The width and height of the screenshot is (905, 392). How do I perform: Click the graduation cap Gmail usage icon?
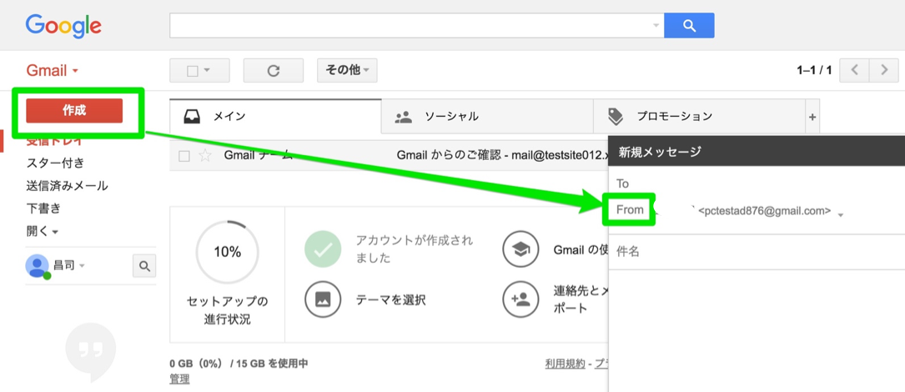coord(520,249)
